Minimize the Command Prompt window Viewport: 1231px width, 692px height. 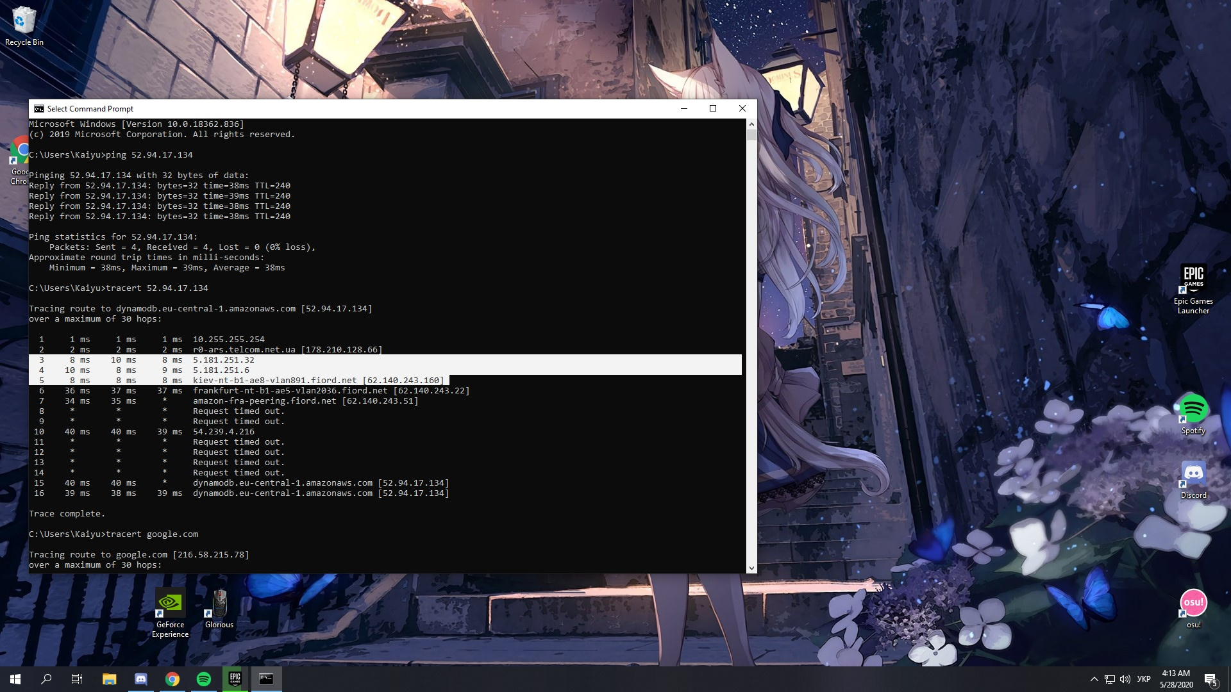pos(684,109)
